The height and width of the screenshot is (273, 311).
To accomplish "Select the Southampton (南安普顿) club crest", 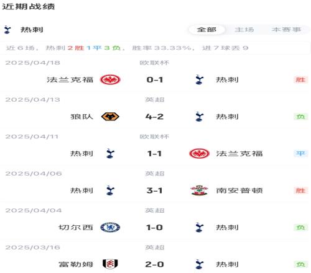I will tap(199, 190).
